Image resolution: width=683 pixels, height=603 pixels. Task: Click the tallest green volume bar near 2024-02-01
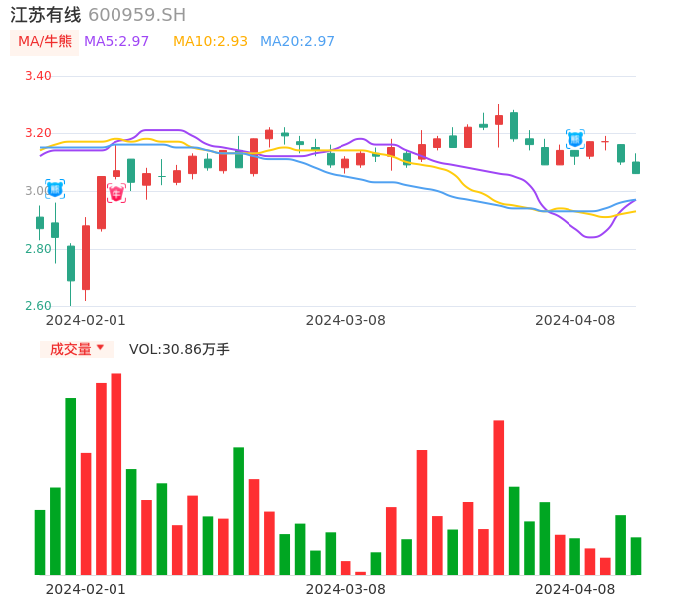[70, 487]
